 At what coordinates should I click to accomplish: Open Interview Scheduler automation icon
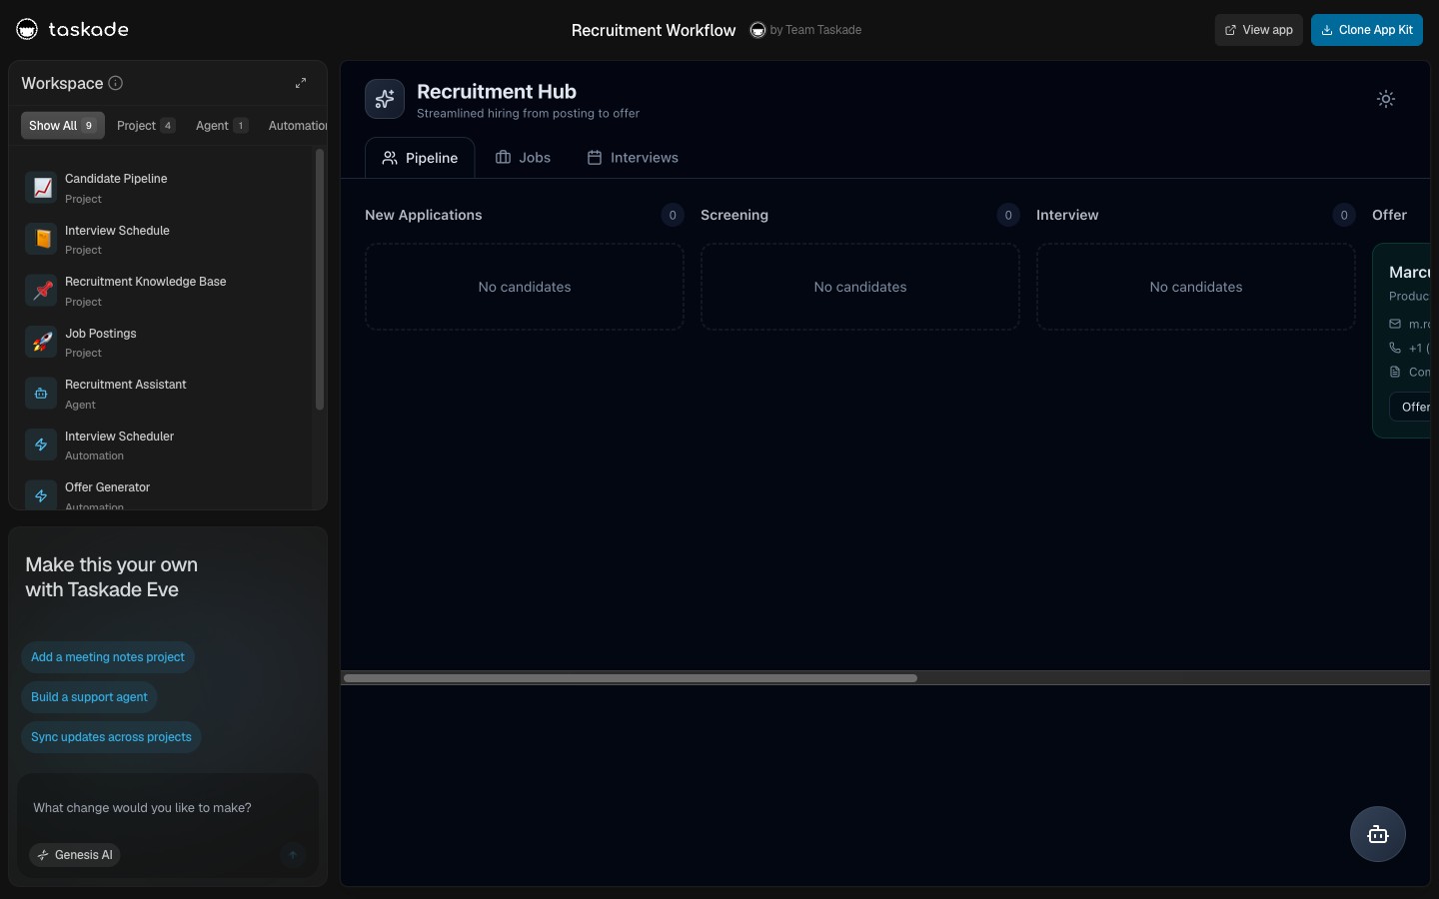pos(42,446)
